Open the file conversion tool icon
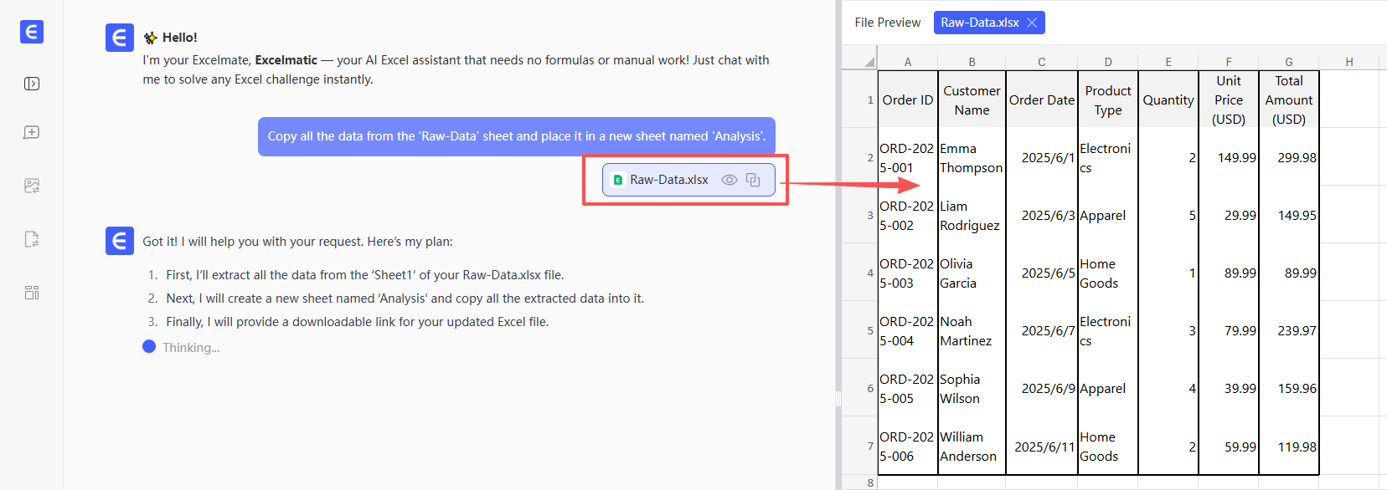 (32, 239)
